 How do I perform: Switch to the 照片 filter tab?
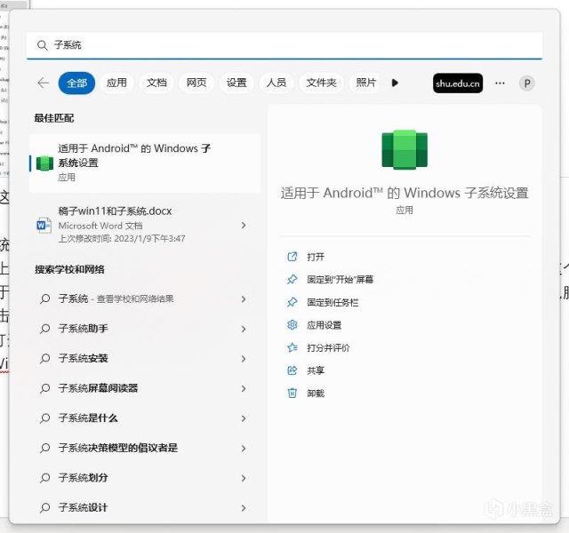365,83
